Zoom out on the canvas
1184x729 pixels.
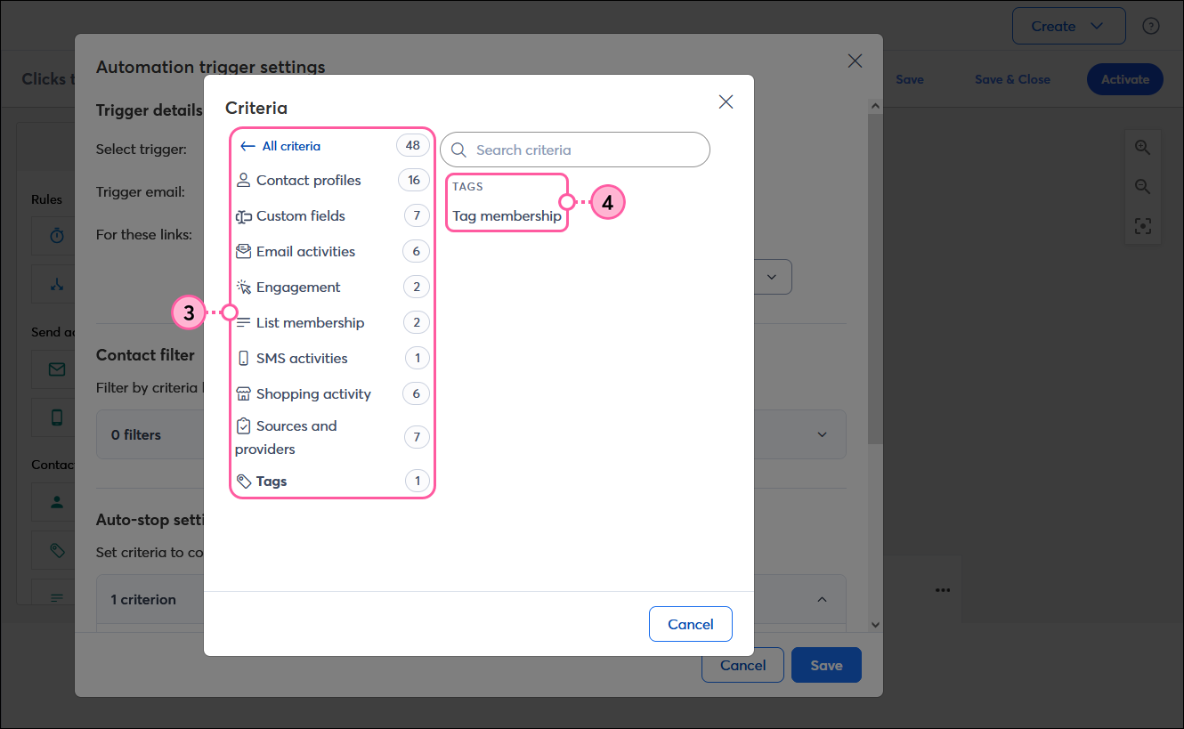(x=1142, y=187)
